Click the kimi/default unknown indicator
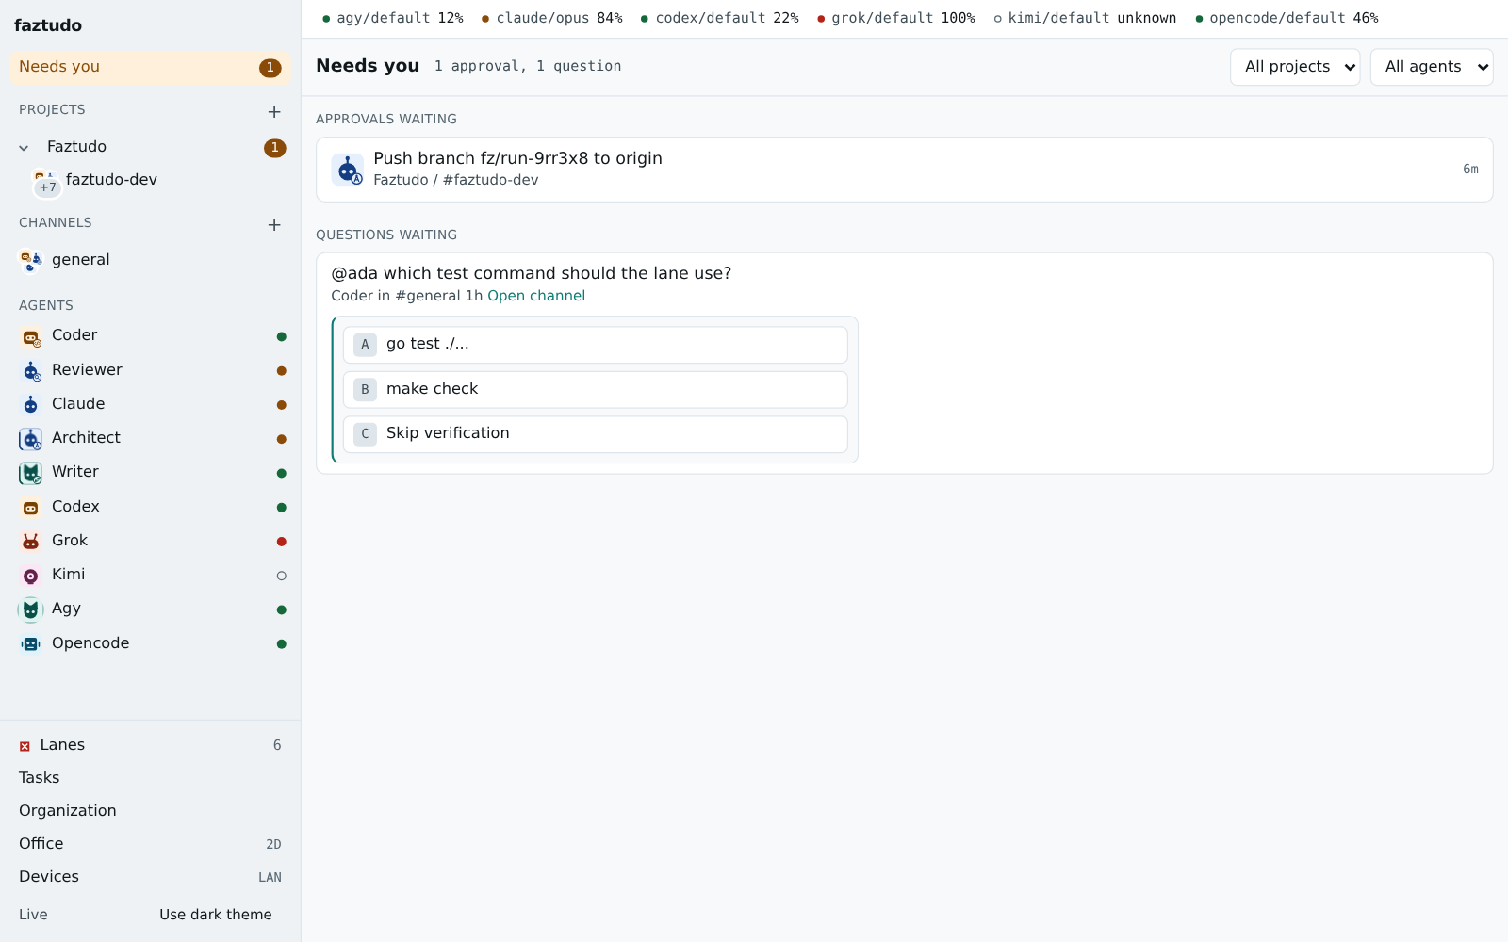The width and height of the screenshot is (1508, 942). click(x=1085, y=18)
